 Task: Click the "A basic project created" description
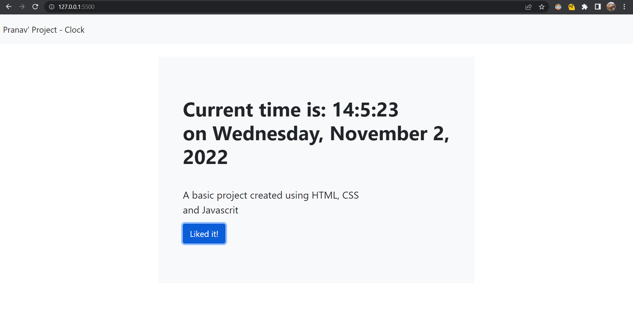[x=271, y=195]
